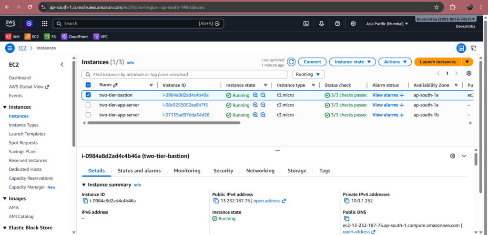
Task: Switch to the Networking tab
Action: (x=260, y=171)
